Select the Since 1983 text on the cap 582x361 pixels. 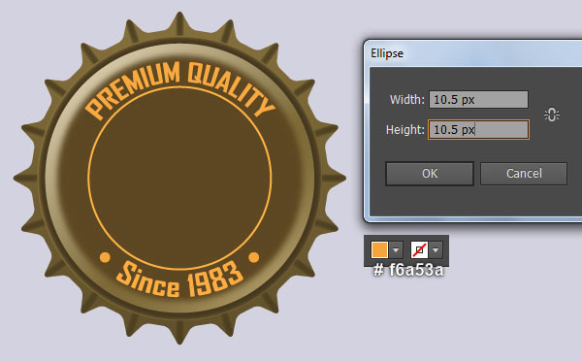pyautogui.click(x=180, y=279)
